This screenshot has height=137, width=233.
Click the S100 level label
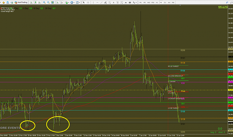[x=183, y=112]
